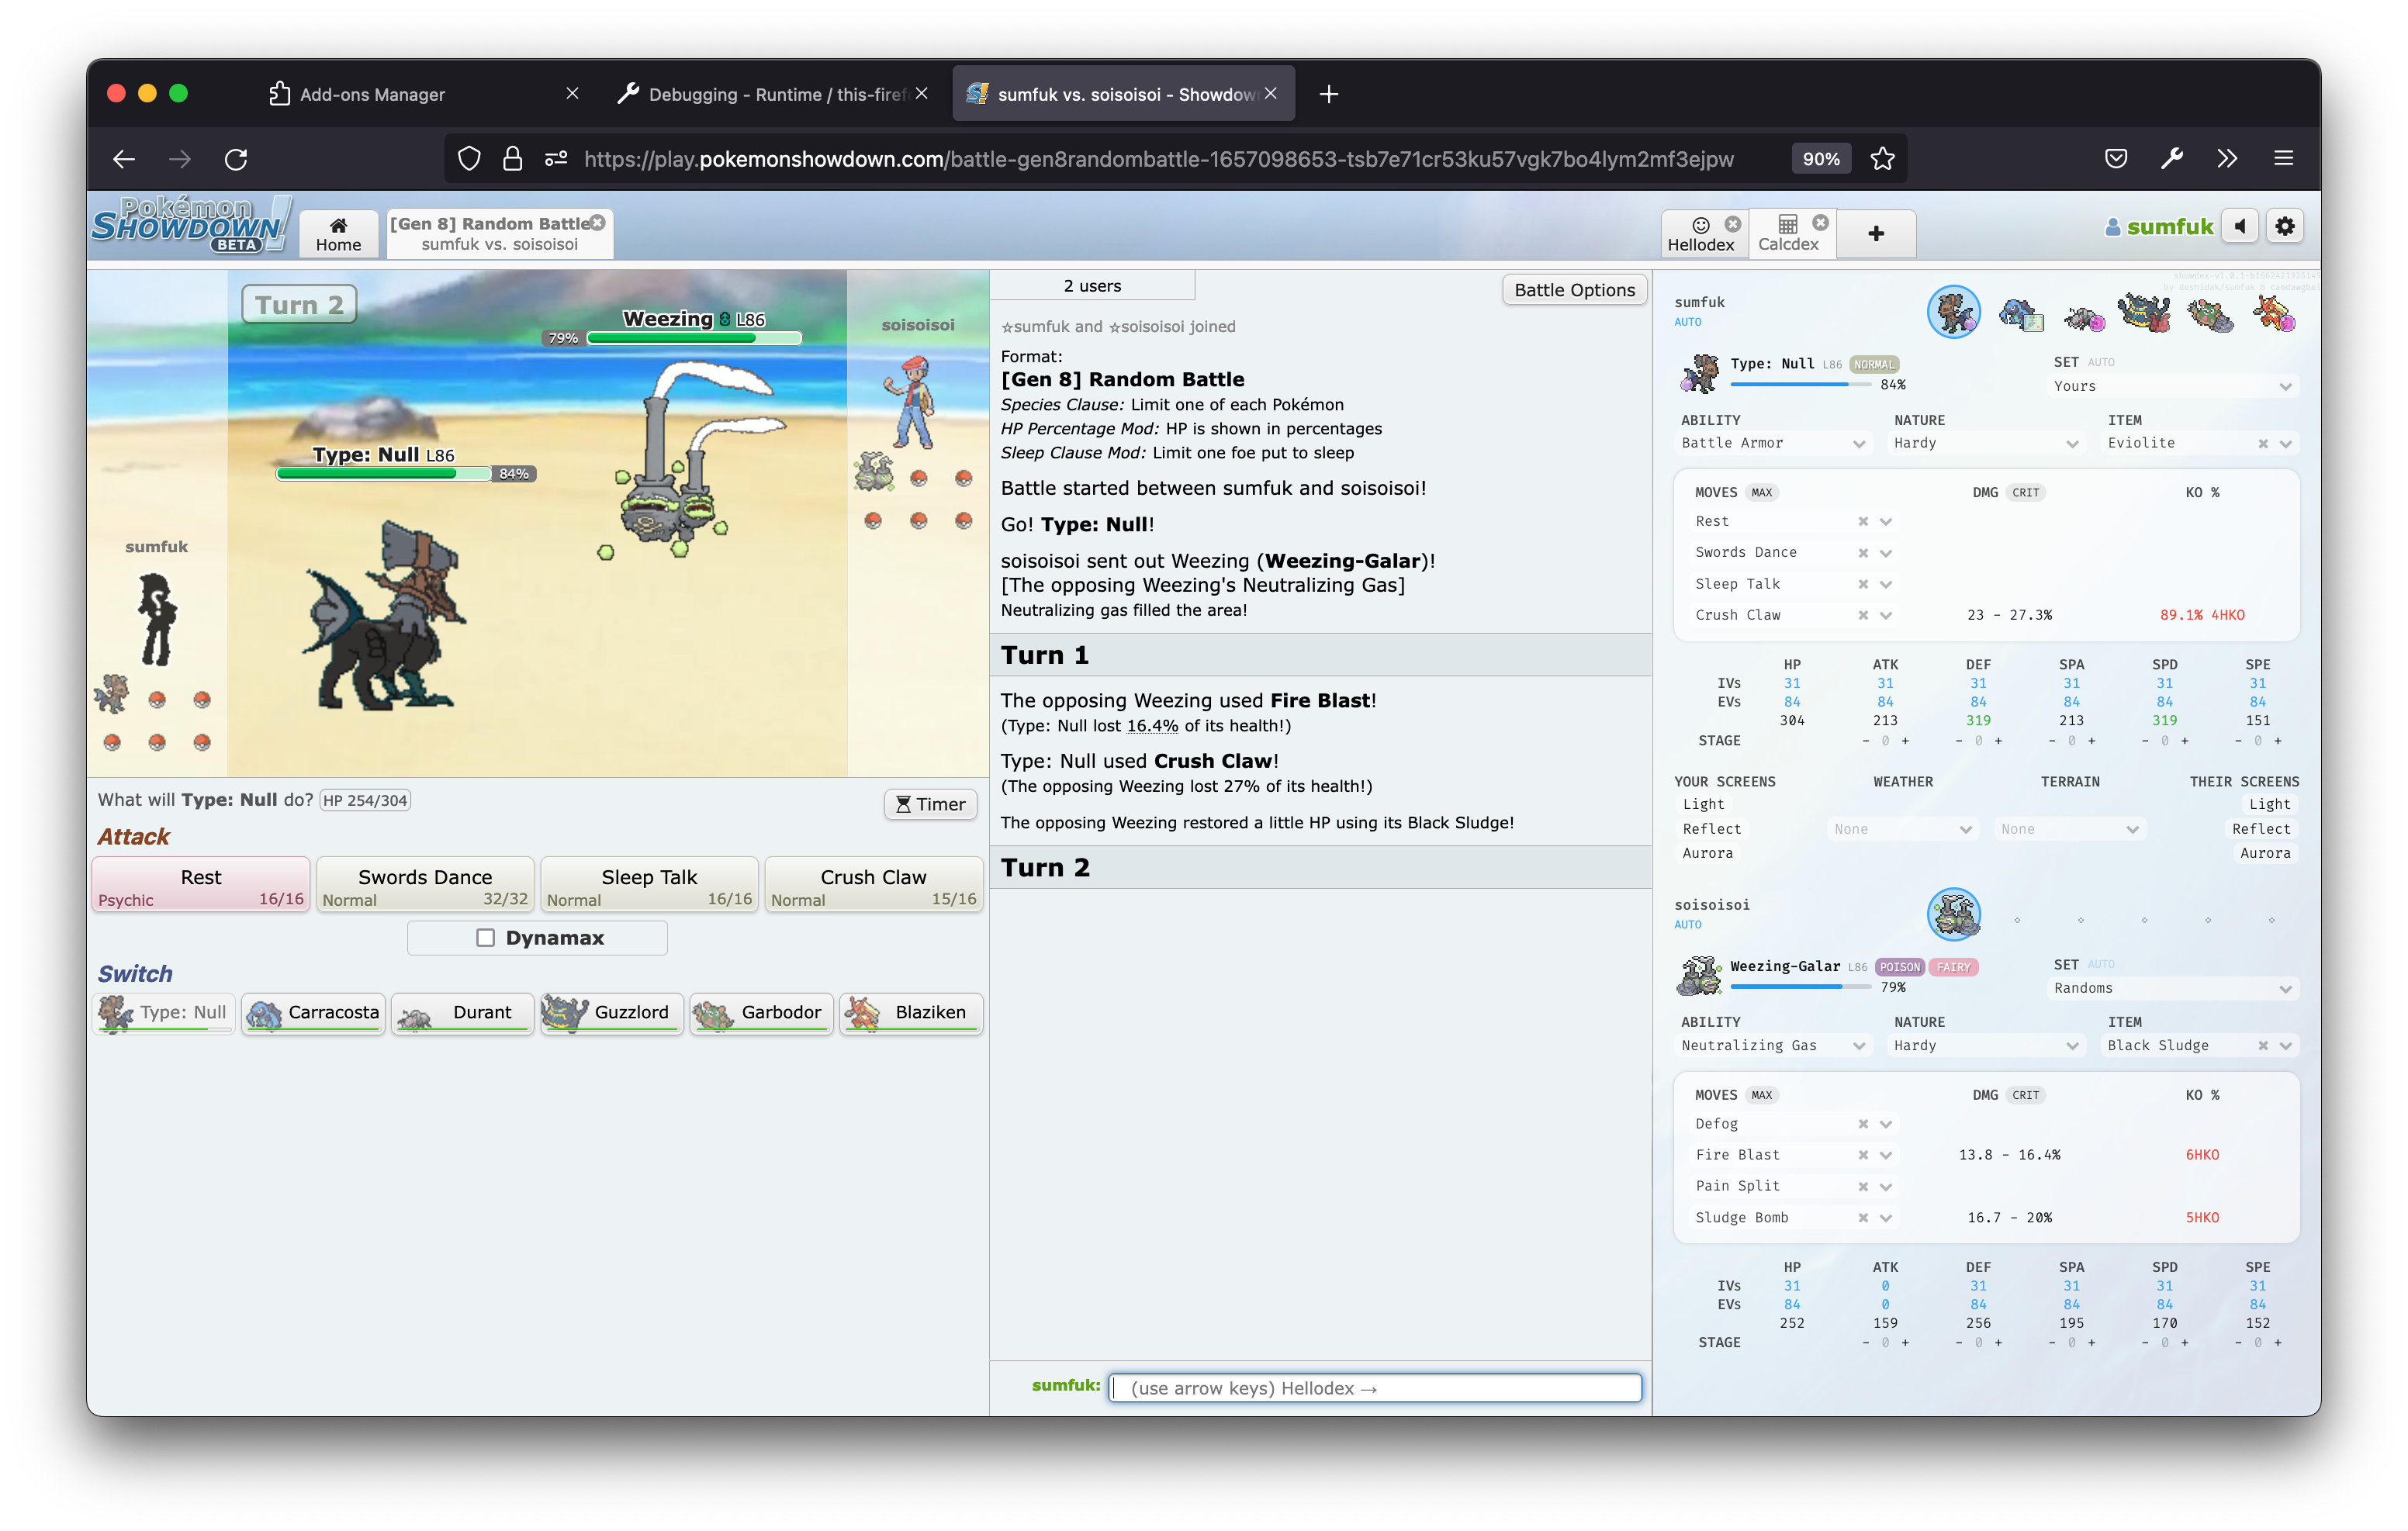Switch to the Add-ons Manager browser tab
This screenshot has width=2408, height=1531.
point(373,93)
